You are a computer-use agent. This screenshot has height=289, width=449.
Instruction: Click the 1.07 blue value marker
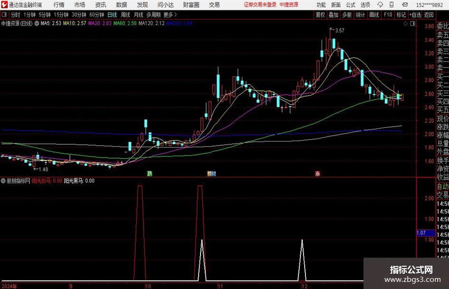tap(425, 233)
